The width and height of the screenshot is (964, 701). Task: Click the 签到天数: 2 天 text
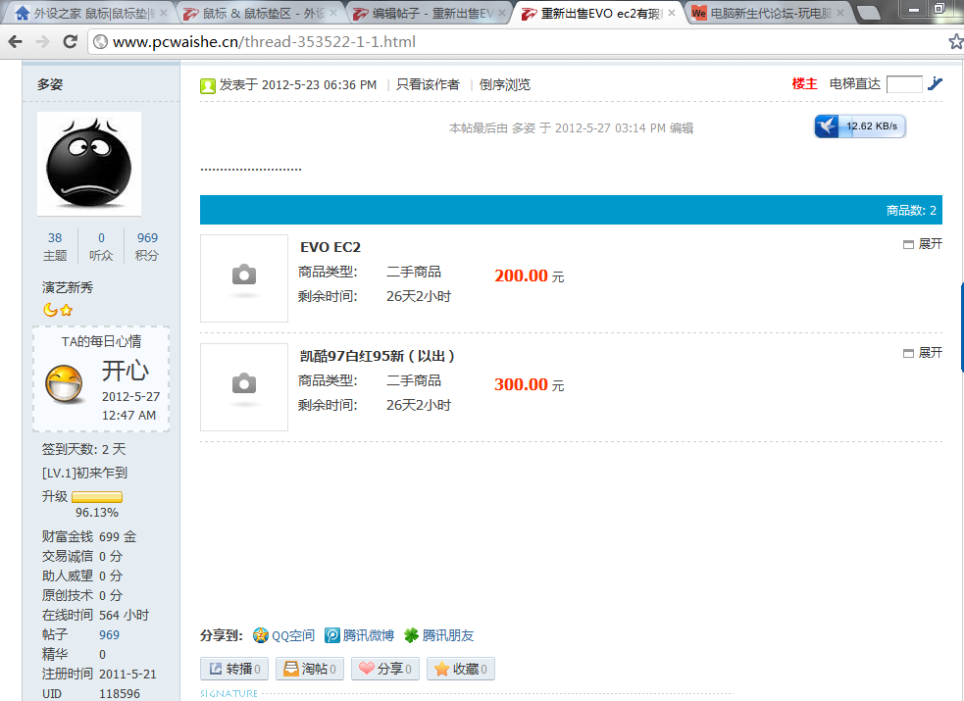(83, 449)
